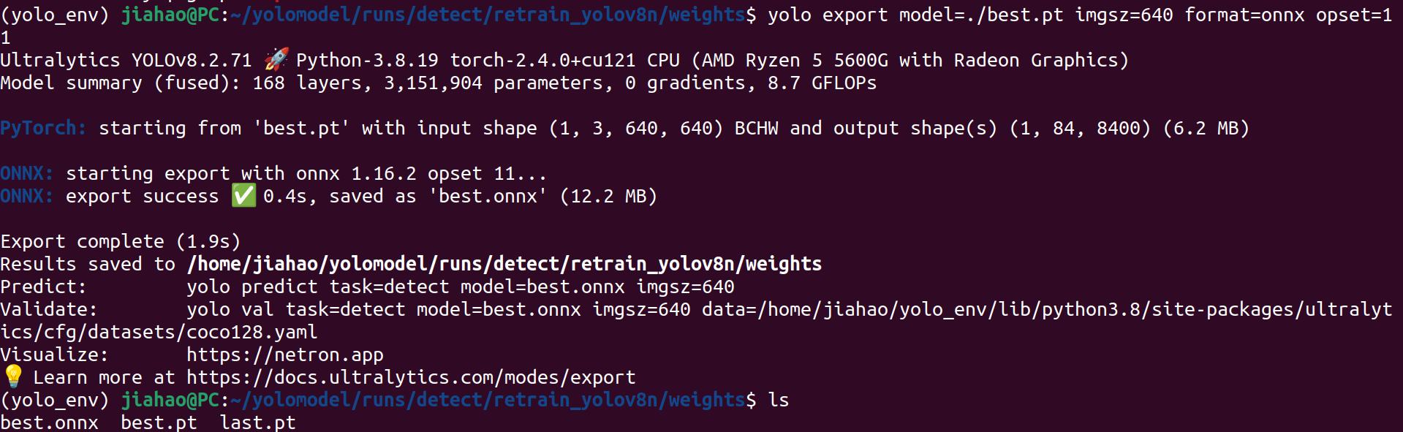Click the green jiahao@PC prompt at top
The height and width of the screenshot is (432, 1403).
click(x=170, y=15)
